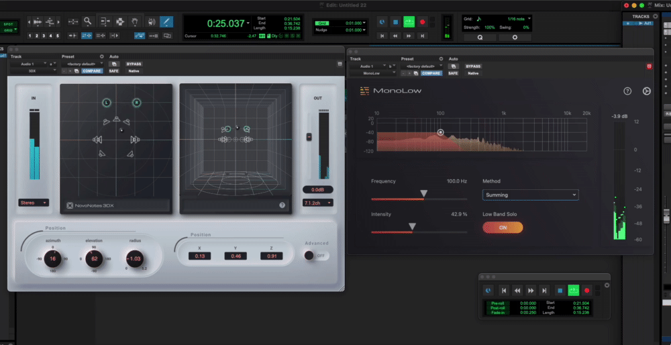Click the MIDI note zoom icon

[x=50, y=21]
